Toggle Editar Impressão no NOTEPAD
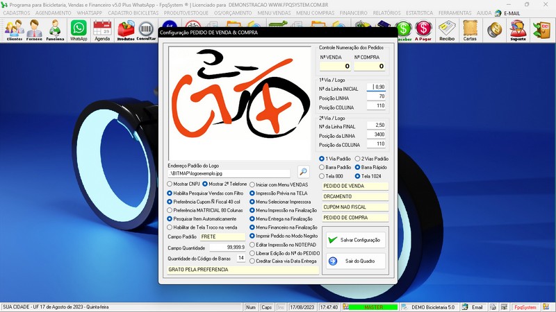 [x=253, y=245]
